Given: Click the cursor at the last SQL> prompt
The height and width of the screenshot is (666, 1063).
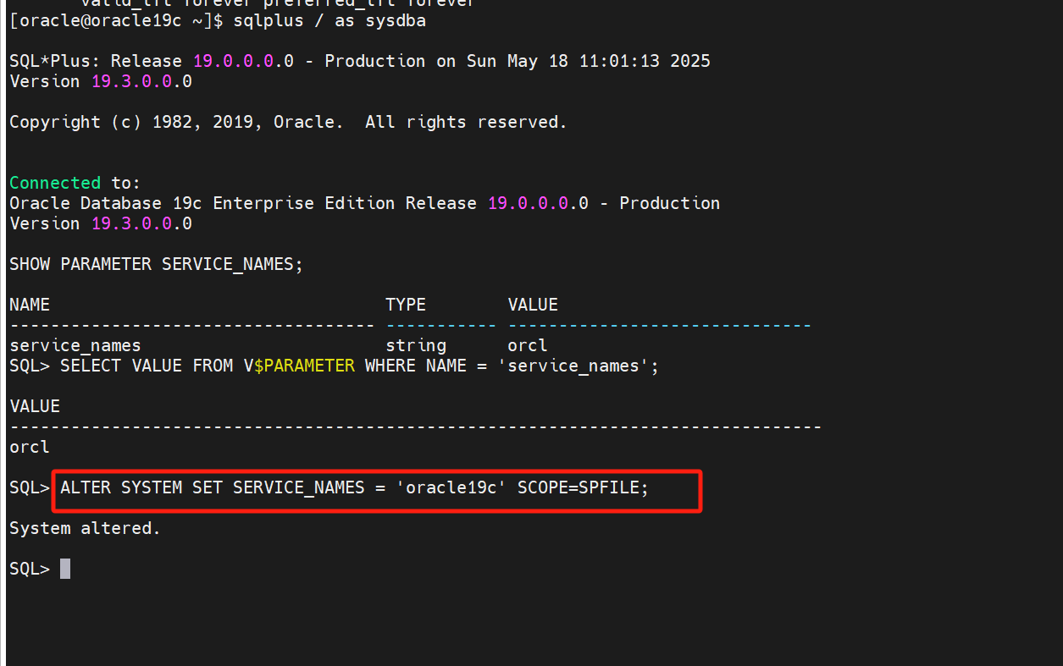Looking at the screenshot, I should pos(65,569).
